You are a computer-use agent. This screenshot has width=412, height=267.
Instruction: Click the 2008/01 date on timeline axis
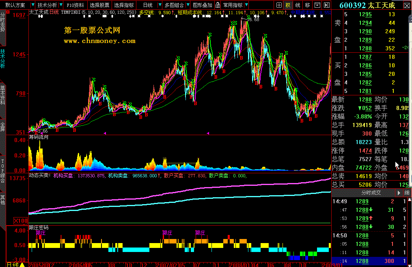239,265
